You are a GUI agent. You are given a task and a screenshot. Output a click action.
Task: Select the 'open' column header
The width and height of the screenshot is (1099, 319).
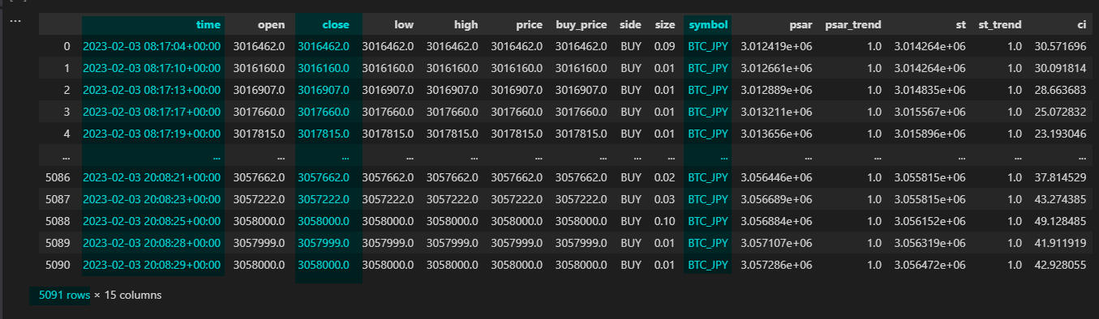point(271,25)
